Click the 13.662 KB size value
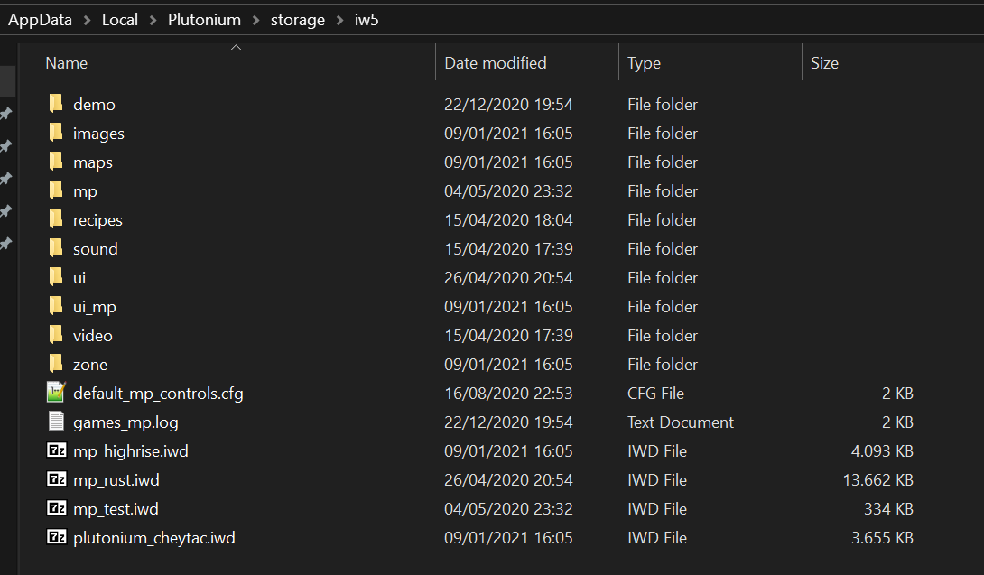 point(878,479)
